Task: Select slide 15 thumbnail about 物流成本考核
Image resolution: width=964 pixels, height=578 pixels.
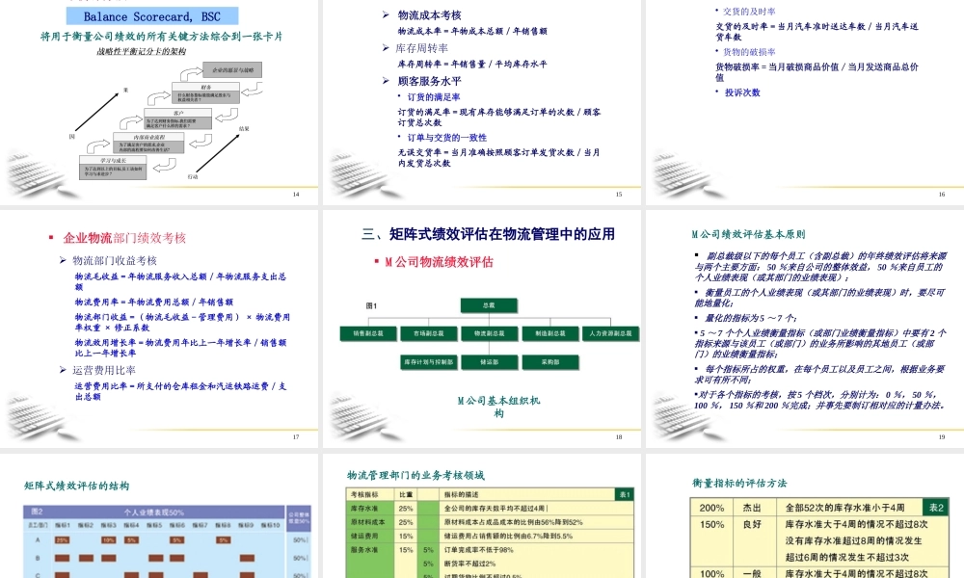Action: (x=482, y=101)
